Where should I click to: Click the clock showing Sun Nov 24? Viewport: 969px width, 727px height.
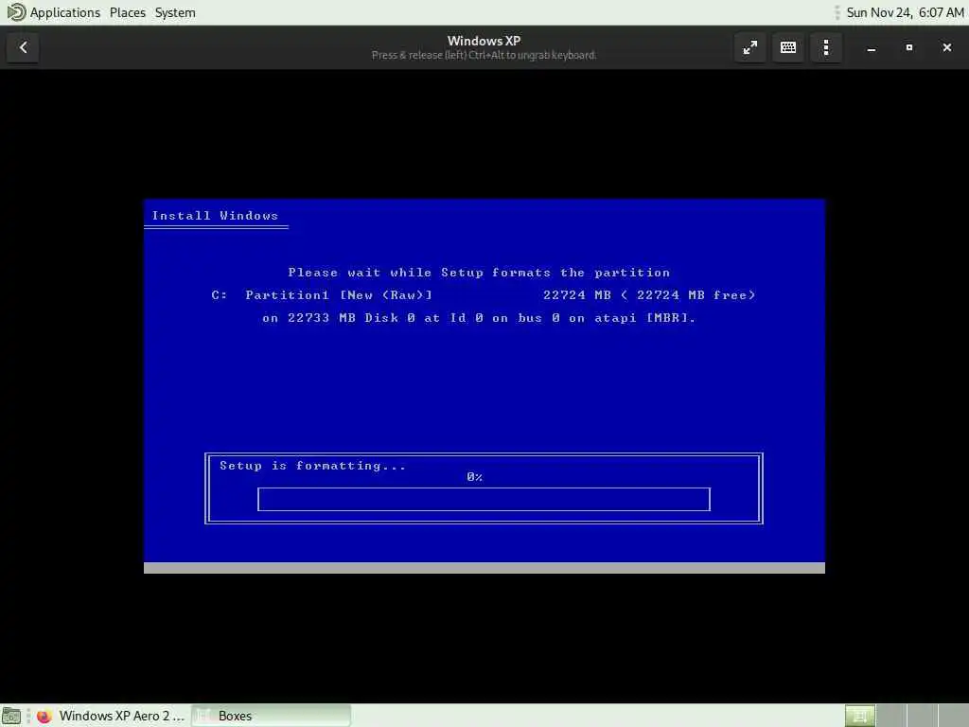905,12
